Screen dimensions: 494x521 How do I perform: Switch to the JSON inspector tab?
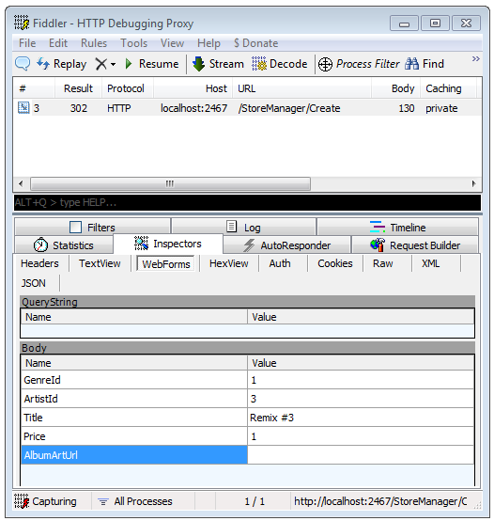pos(33,283)
